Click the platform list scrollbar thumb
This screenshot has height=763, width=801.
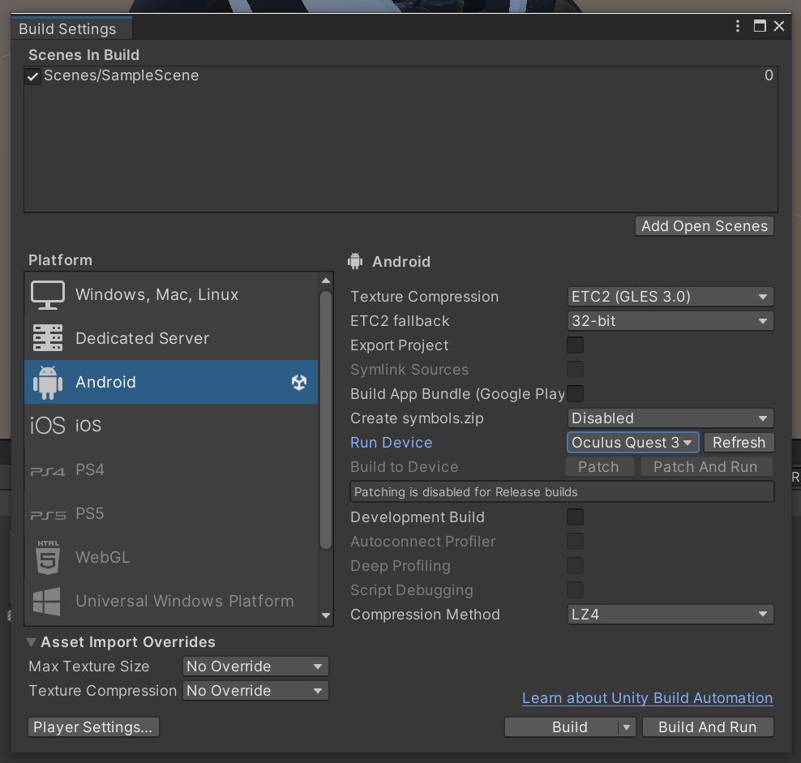click(x=325, y=419)
